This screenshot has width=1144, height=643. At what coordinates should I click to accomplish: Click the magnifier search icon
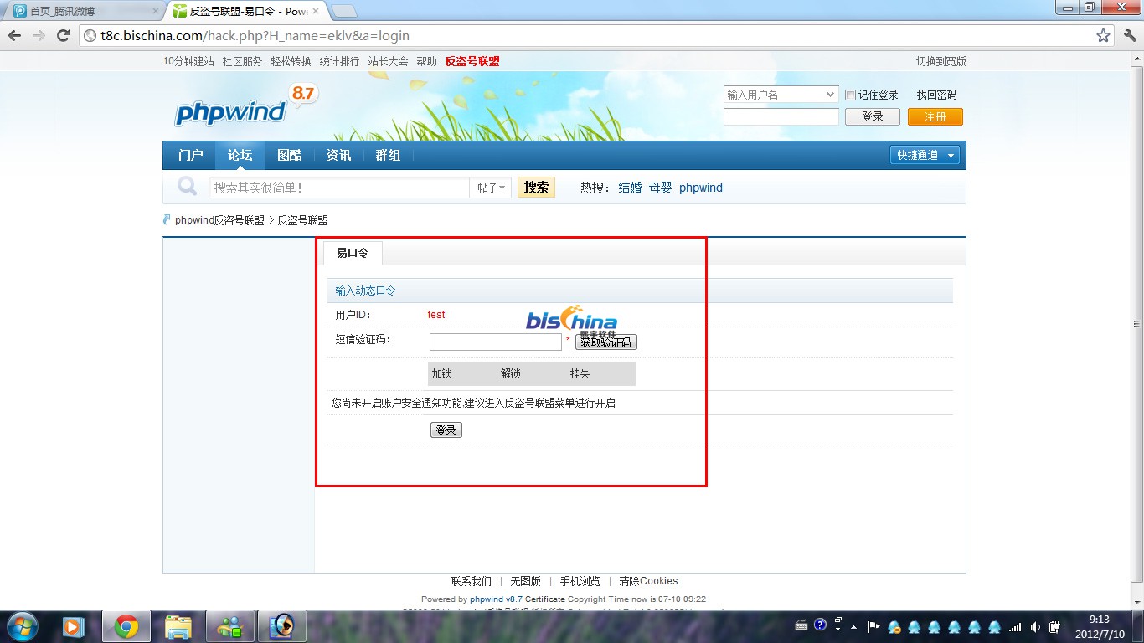point(187,186)
